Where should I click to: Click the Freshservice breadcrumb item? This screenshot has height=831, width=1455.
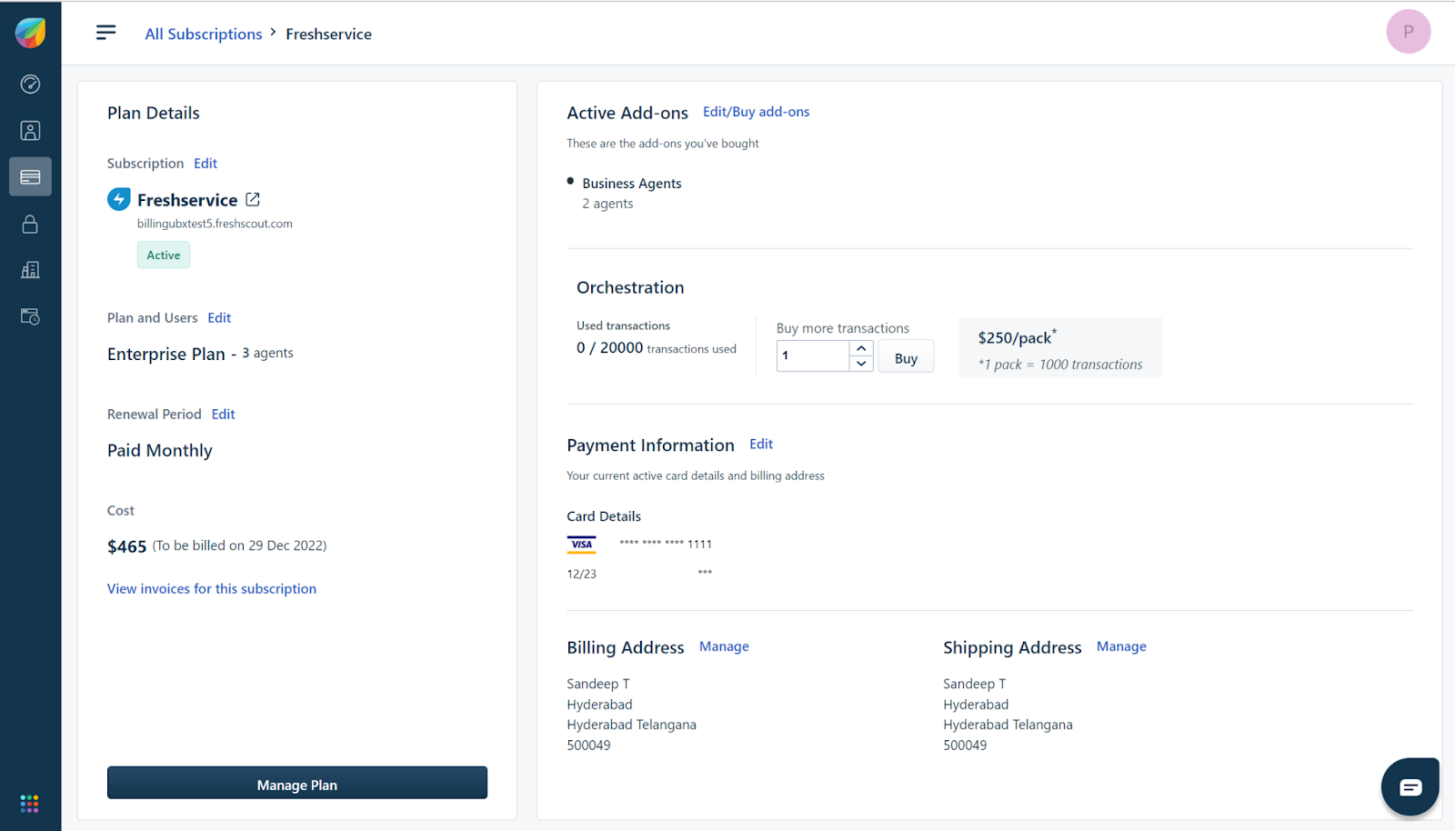tap(329, 34)
